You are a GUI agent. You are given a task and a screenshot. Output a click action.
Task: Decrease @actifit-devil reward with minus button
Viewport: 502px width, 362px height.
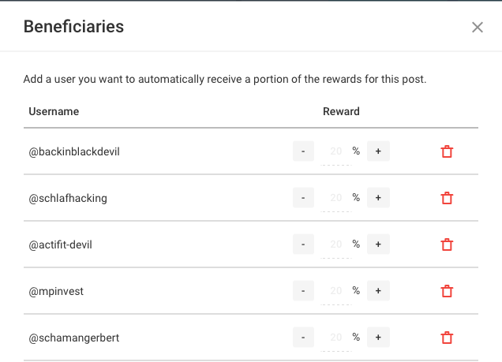pyautogui.click(x=303, y=244)
